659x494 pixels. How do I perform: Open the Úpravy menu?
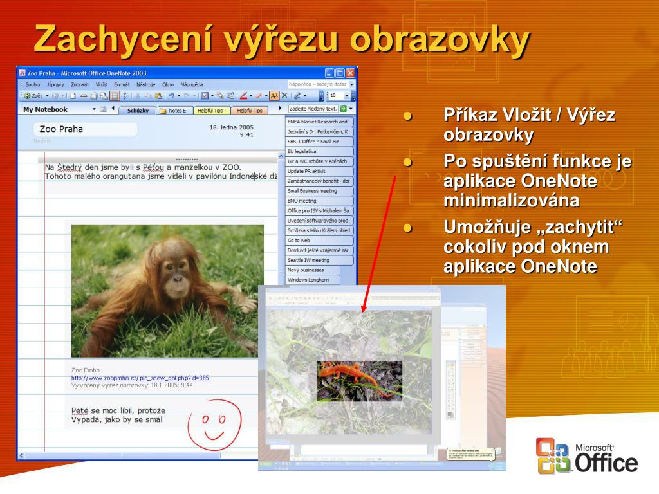[55, 84]
